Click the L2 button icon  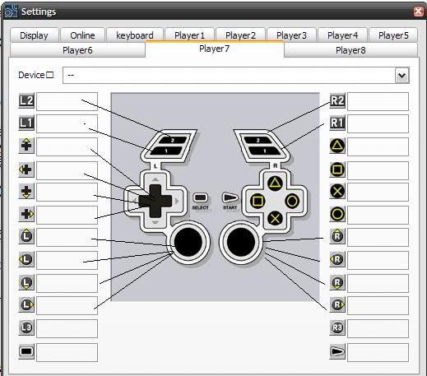(26, 100)
